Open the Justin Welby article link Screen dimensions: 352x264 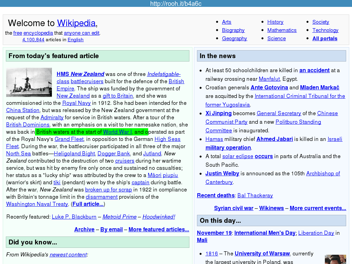click(x=222, y=174)
